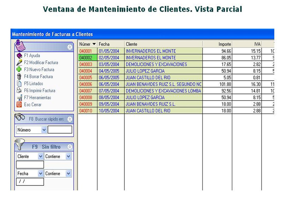Image resolution: width=282 pixels, height=203 pixels.
Task: Open the Cliente filter field dropdown
Action: pos(41,156)
